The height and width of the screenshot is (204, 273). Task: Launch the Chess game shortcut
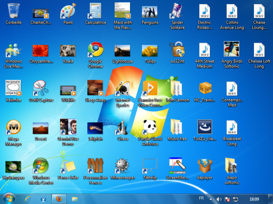coord(122,127)
